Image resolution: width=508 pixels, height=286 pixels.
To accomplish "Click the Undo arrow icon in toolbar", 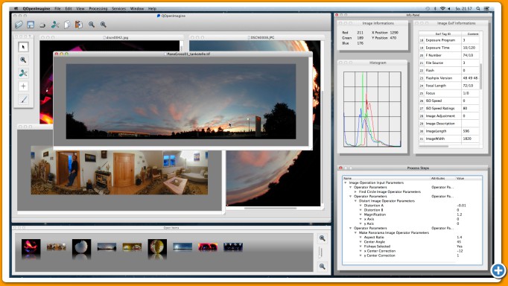I will pyautogui.click(x=42, y=25).
